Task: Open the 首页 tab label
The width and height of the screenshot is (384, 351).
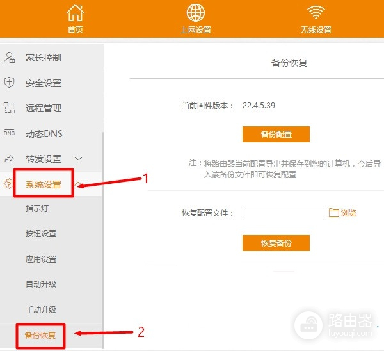Action: [76, 29]
